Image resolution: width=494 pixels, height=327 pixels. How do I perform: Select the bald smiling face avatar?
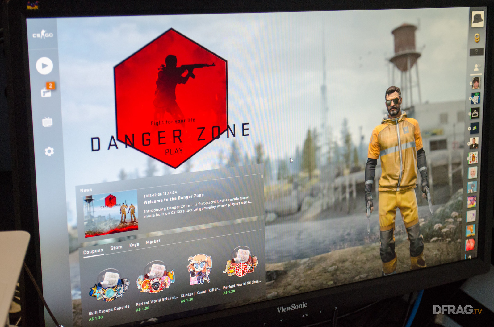click(x=473, y=172)
